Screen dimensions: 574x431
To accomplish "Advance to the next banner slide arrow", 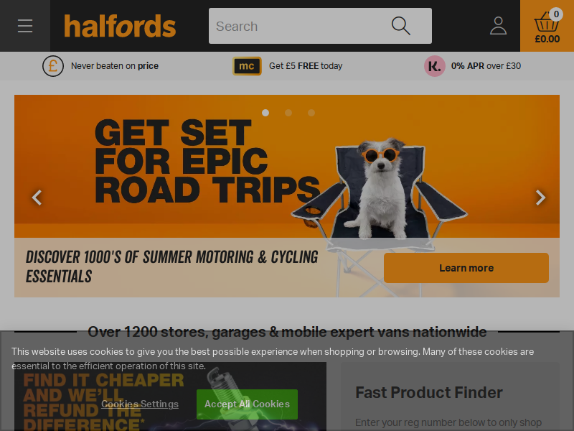I will [540, 198].
